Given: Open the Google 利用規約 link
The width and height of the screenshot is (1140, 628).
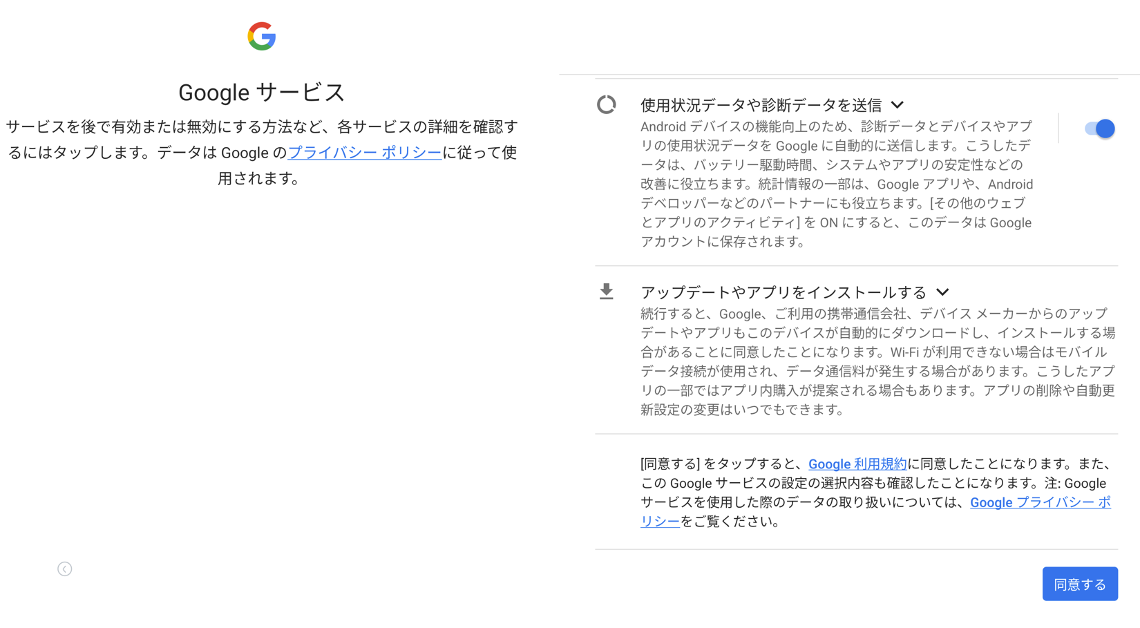Looking at the screenshot, I should point(857,464).
